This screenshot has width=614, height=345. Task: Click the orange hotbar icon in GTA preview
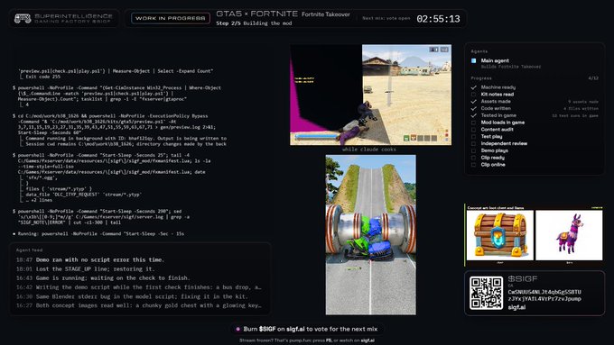(x=414, y=138)
